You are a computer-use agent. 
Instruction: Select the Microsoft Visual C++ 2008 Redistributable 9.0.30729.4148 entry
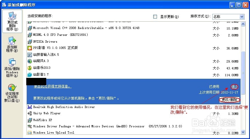134,28
